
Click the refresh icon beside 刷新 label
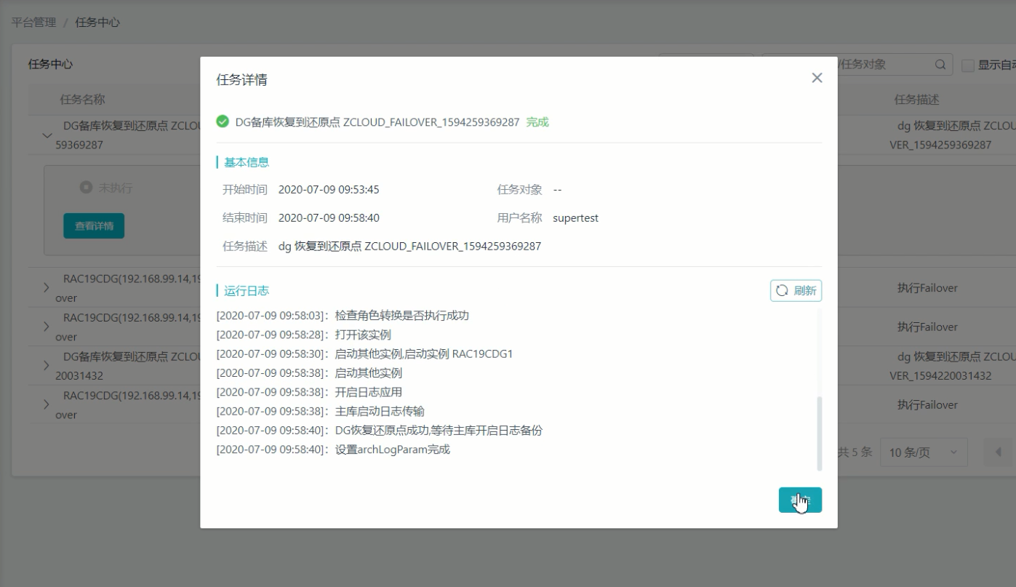click(x=783, y=290)
